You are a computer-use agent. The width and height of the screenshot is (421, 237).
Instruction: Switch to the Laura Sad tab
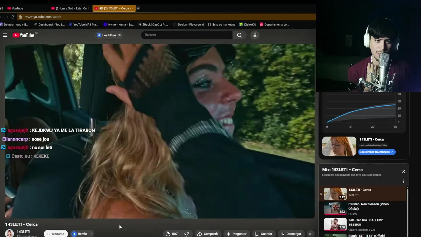click(70, 8)
